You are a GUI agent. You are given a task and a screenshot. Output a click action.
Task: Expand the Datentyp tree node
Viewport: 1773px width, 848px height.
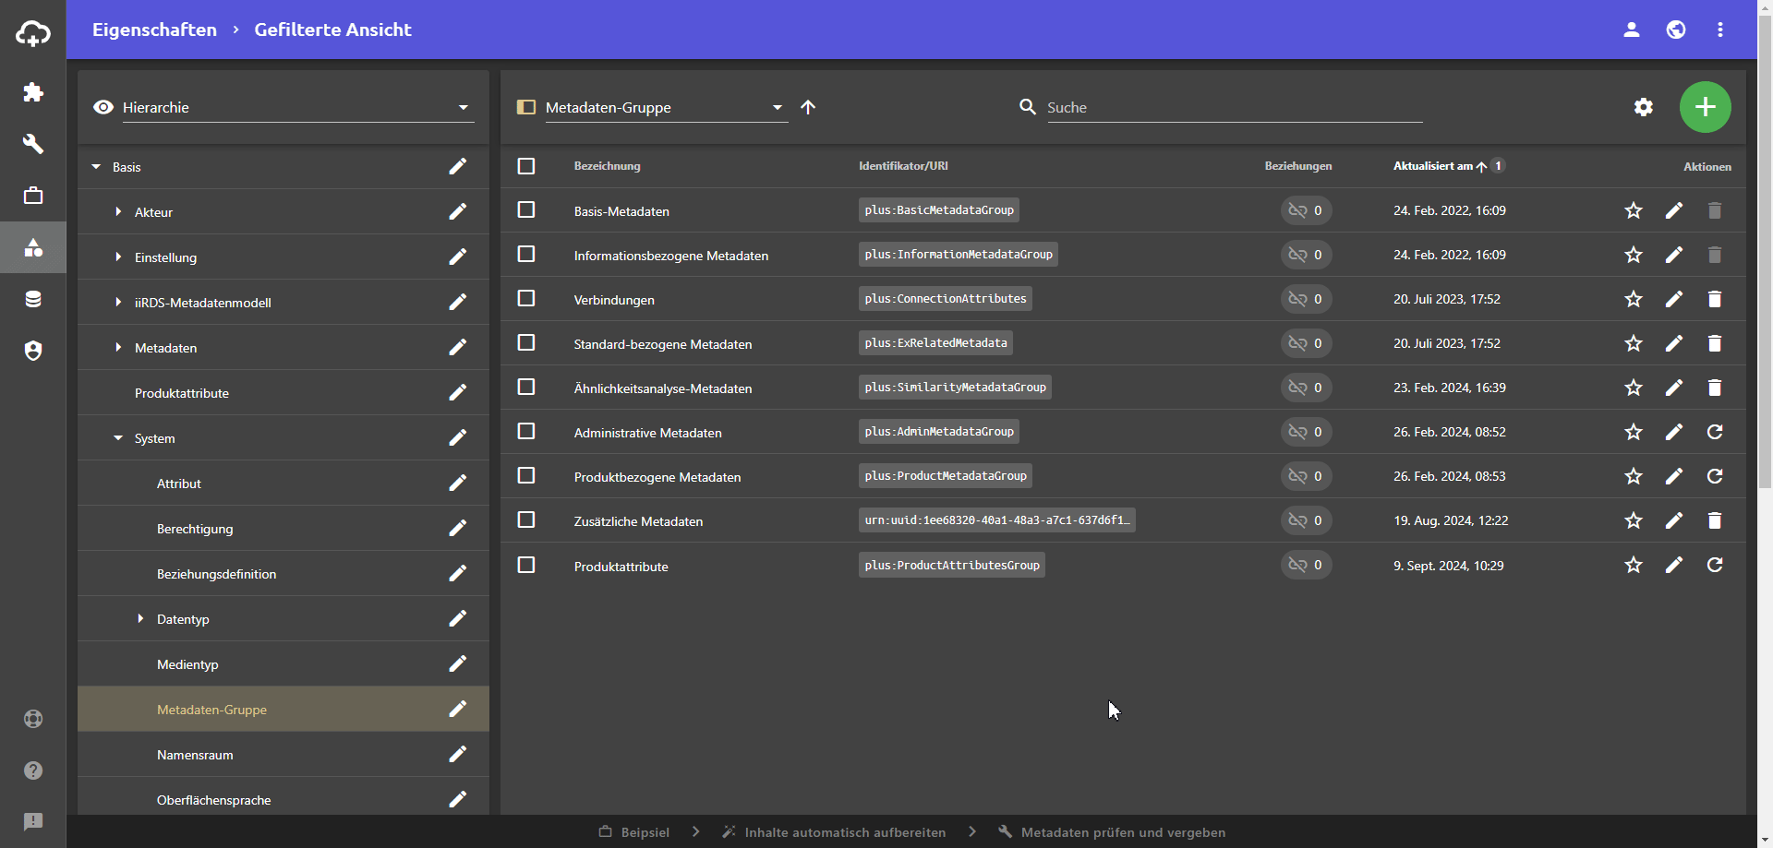click(140, 619)
